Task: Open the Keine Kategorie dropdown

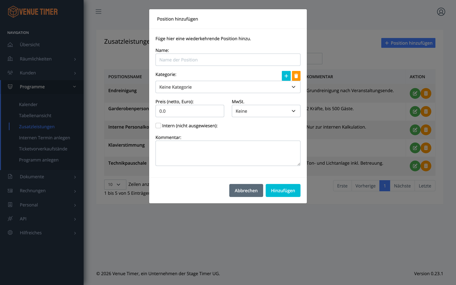Action: click(x=228, y=87)
